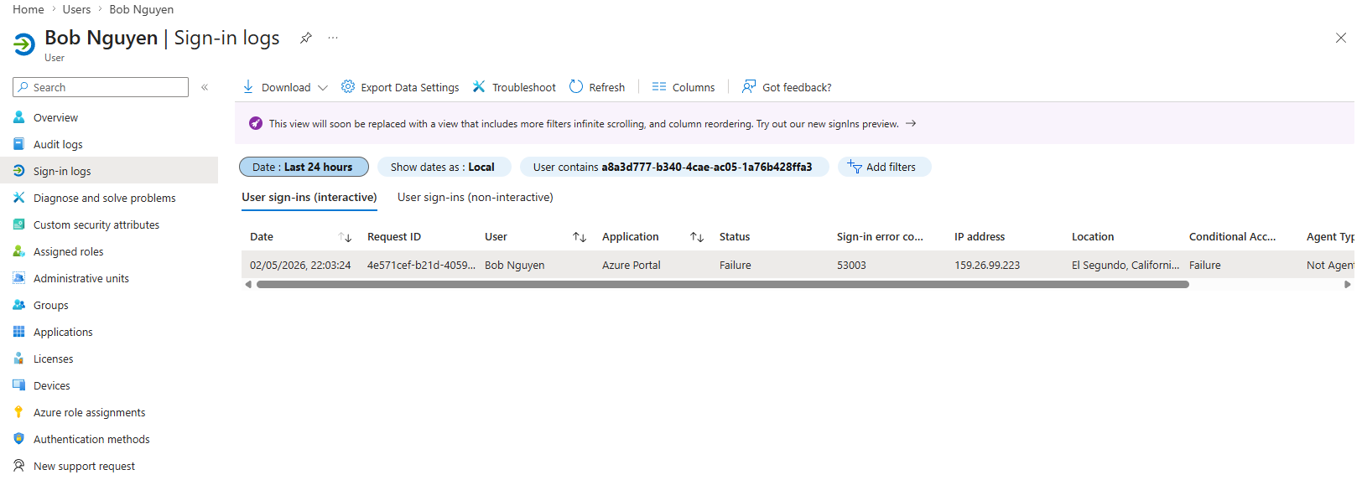Click the Devices monitor icon
This screenshot has height=480, width=1362.
(18, 385)
